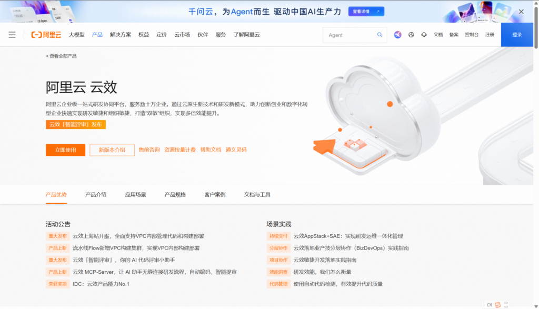This screenshot has height=309, width=539.
Task: Close the top promotional banner
Action: coord(521,12)
